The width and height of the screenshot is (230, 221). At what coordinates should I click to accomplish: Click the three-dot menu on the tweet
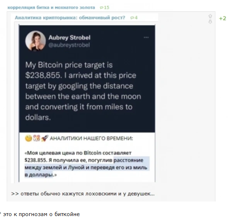(146, 38)
